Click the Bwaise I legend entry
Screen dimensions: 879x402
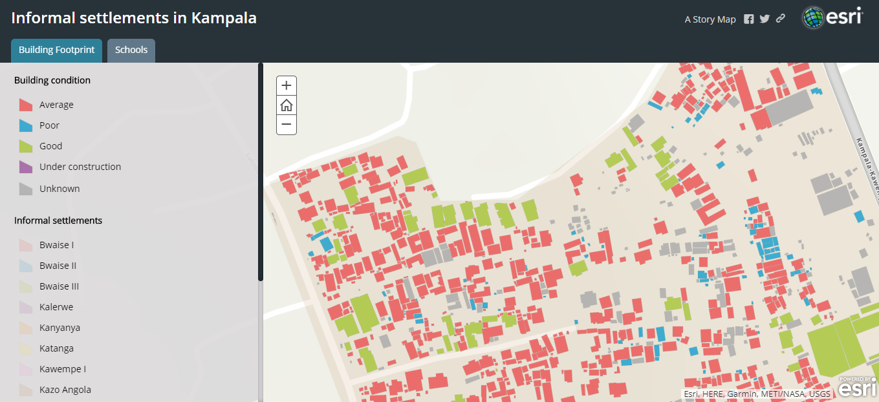pos(56,245)
